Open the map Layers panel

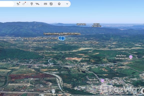[x=59, y=4]
